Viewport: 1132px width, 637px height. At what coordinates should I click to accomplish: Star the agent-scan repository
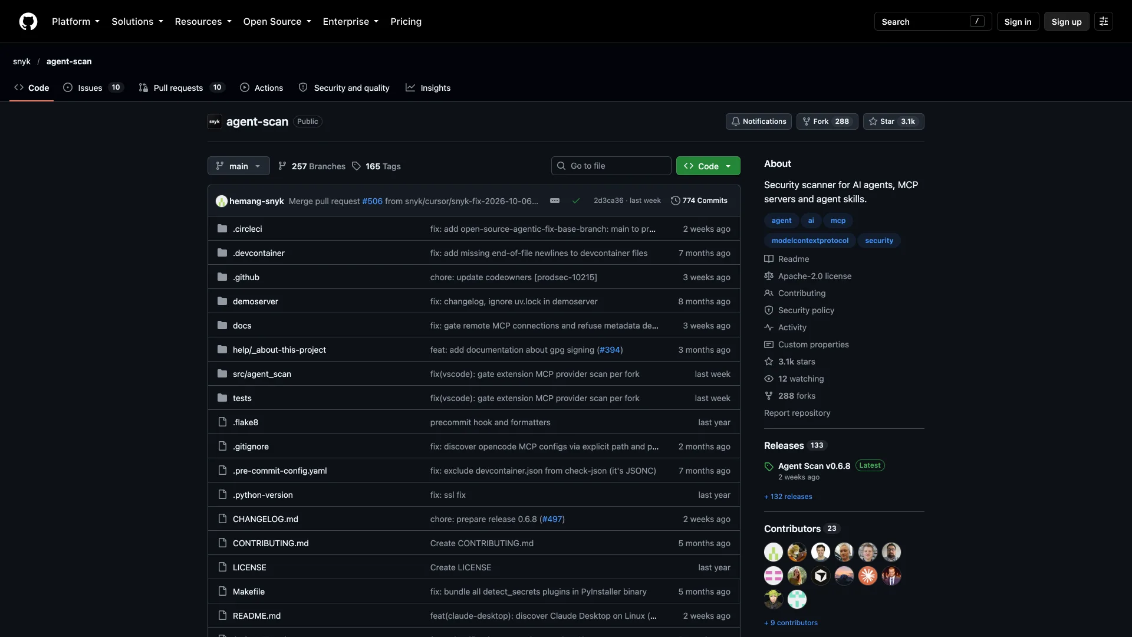click(893, 122)
